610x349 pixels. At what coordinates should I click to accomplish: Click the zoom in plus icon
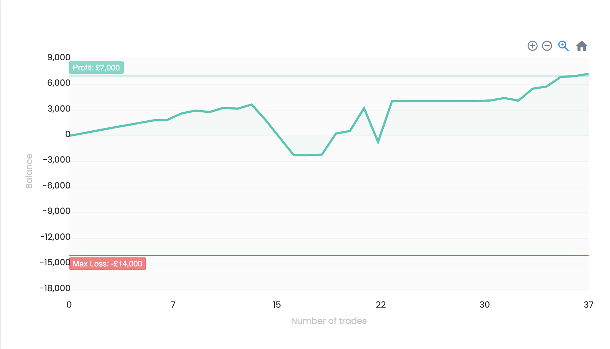point(532,46)
